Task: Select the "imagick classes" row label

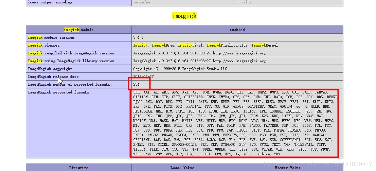Action: tap(43, 45)
